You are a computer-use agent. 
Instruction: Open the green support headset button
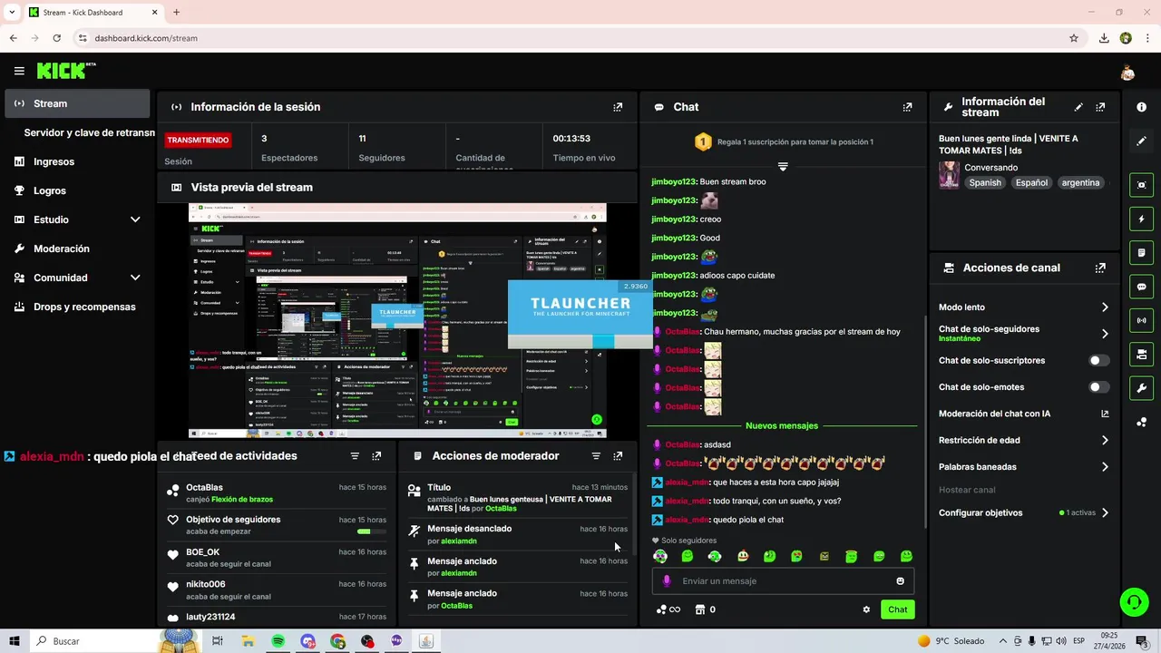coord(1133,601)
